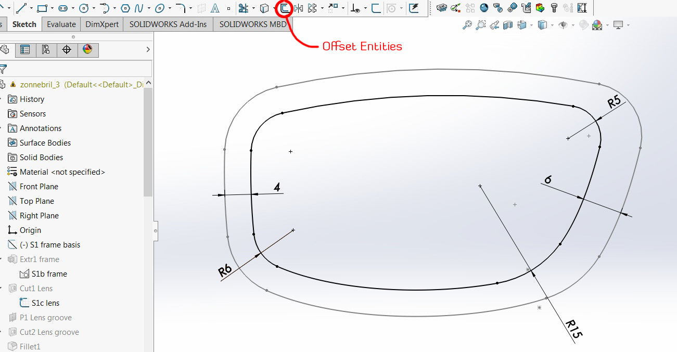This screenshot has height=352, width=677.
Task: Activate the Move Entities tool
Action: (x=333, y=8)
